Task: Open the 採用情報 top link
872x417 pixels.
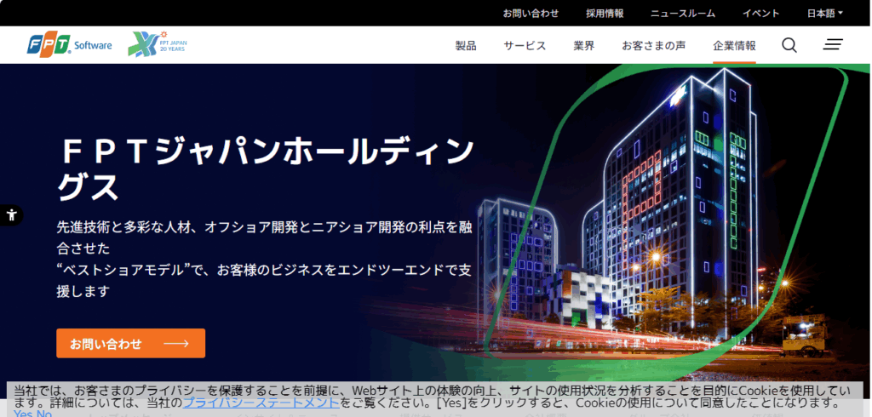Action: pos(605,14)
